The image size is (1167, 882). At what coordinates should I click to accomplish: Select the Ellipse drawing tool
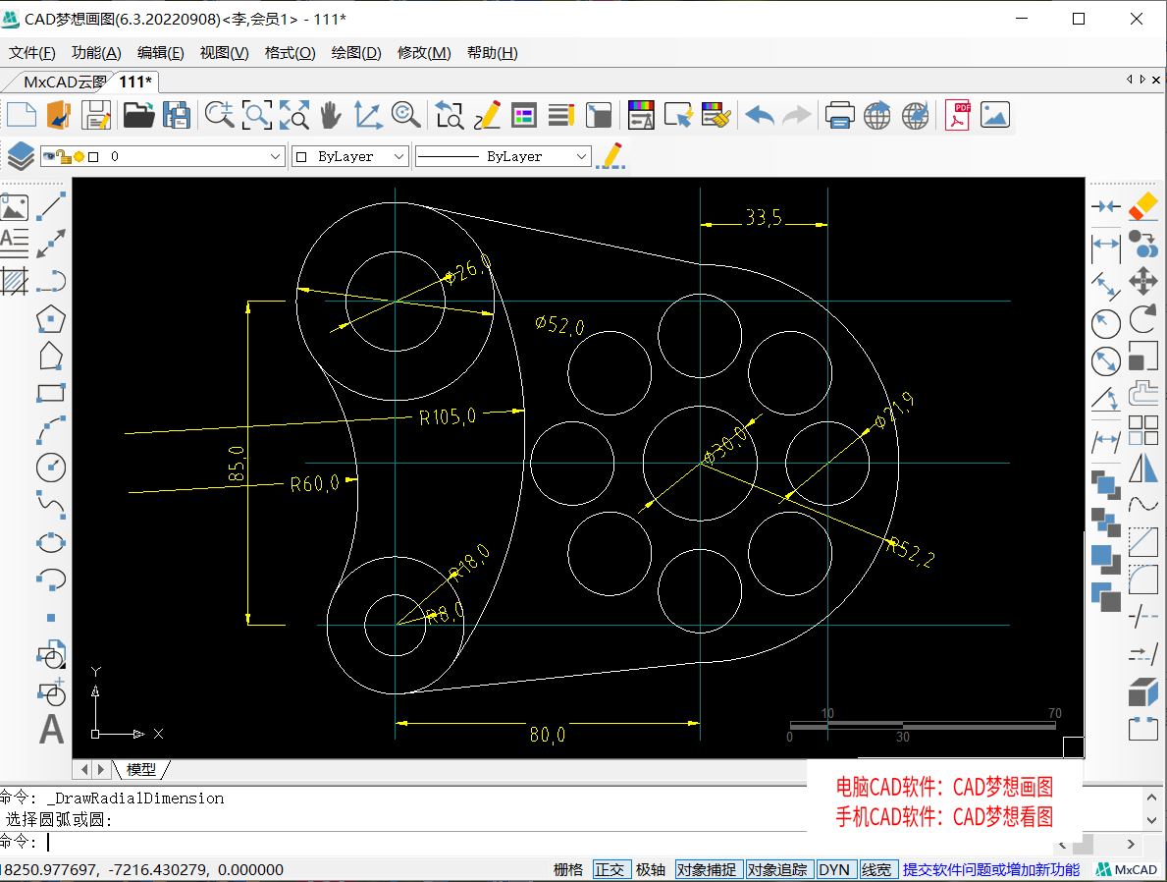(51, 542)
